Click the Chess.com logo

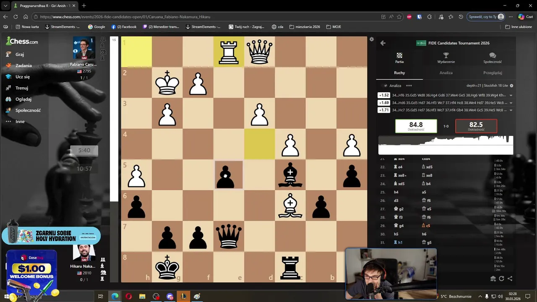tap(22, 41)
